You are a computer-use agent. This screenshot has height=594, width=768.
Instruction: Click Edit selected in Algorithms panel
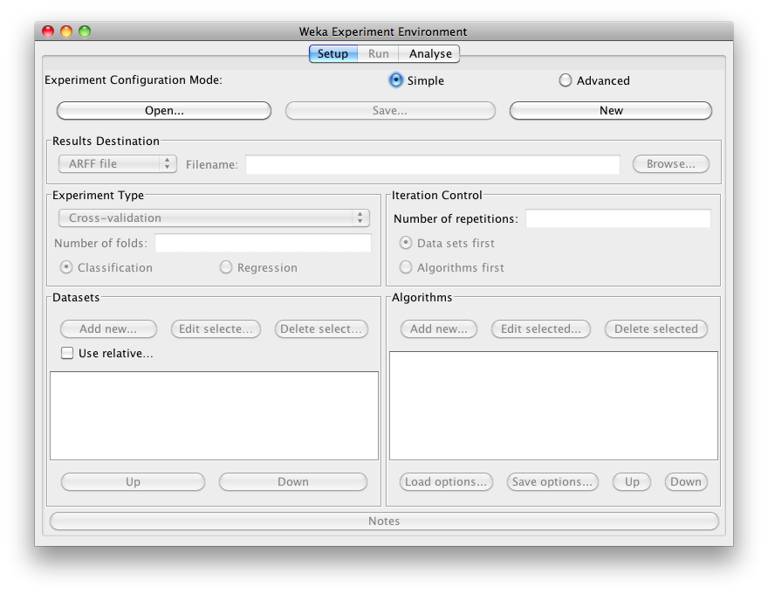541,328
